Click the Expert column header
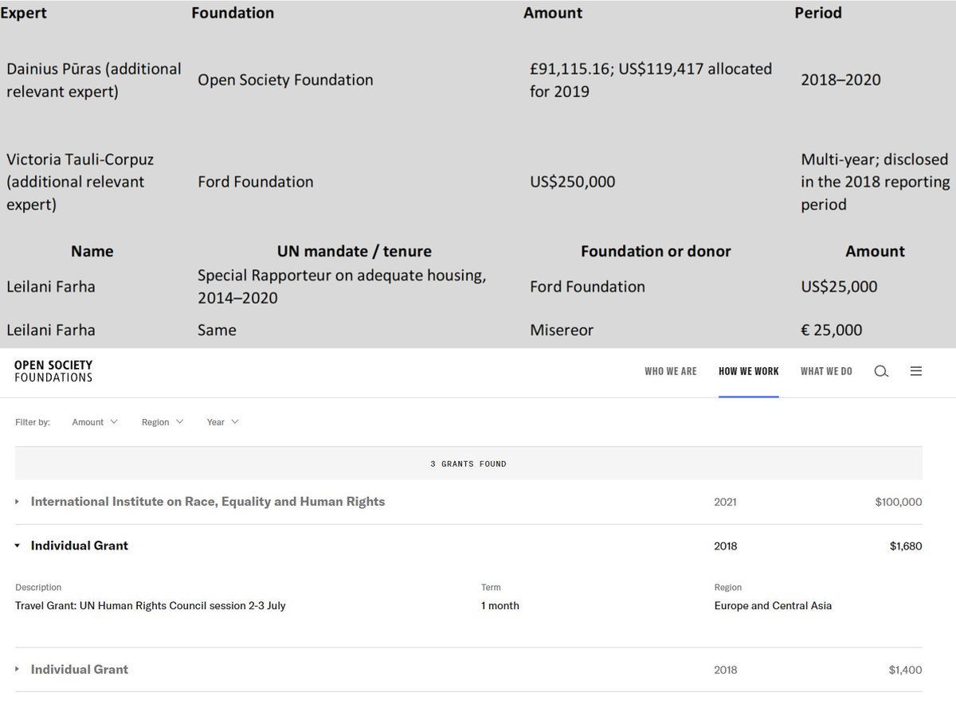 tap(24, 13)
